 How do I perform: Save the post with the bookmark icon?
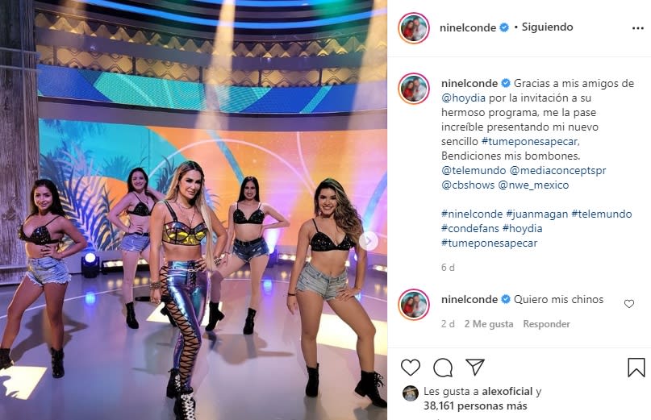tap(636, 368)
